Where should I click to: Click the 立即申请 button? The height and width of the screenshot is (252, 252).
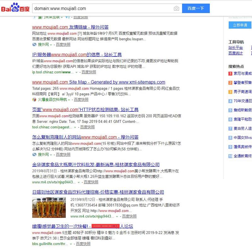[240, 25]
